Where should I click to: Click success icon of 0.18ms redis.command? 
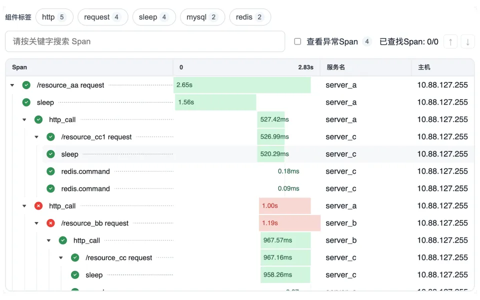pyautogui.click(x=51, y=171)
